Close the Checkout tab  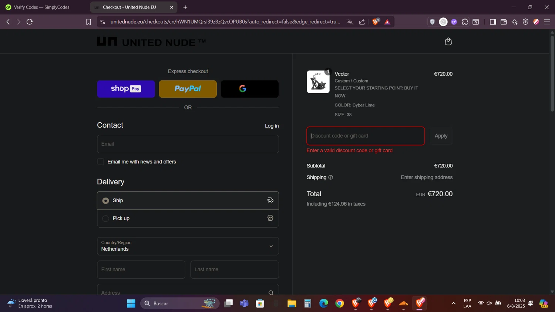(x=171, y=7)
